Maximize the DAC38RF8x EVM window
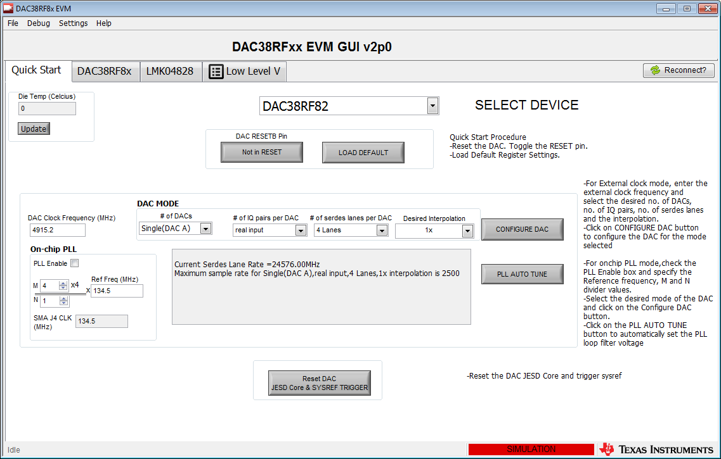Viewport: 721px width, 459px height. 687,8
